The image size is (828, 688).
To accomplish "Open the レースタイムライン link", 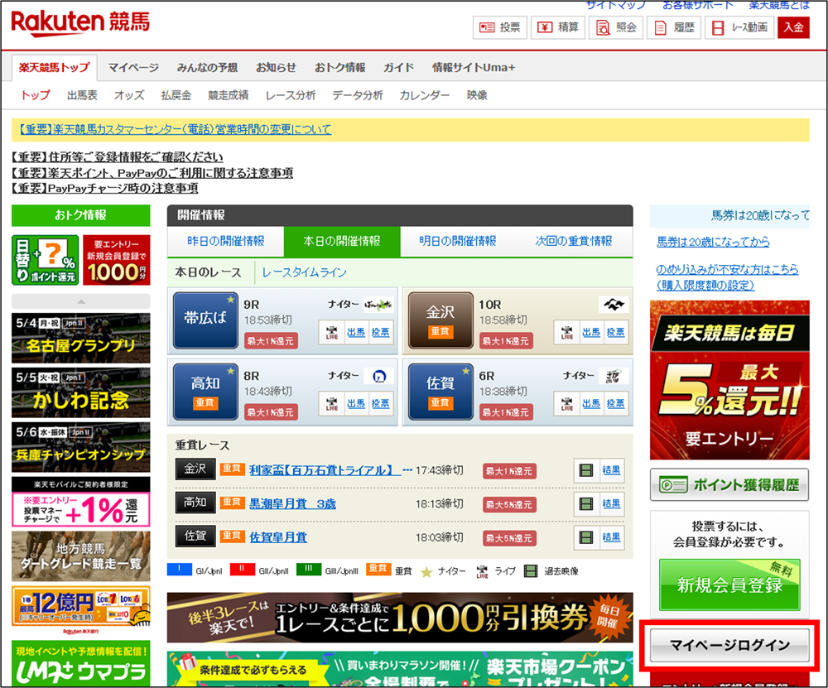I will [304, 272].
